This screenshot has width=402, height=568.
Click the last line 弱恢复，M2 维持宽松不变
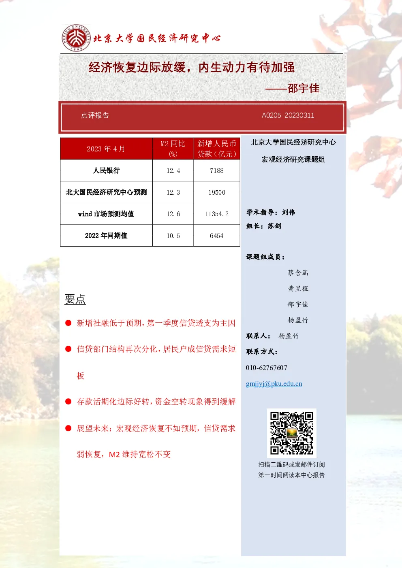pyautogui.click(x=124, y=454)
